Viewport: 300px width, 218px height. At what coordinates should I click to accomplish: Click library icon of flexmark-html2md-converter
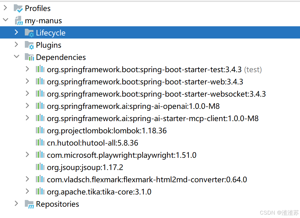point(40,179)
